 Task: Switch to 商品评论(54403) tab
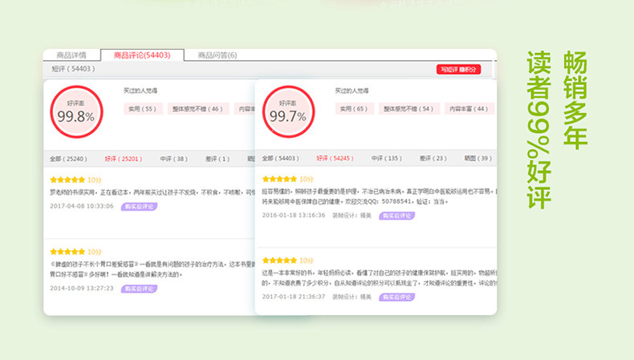coord(142,55)
